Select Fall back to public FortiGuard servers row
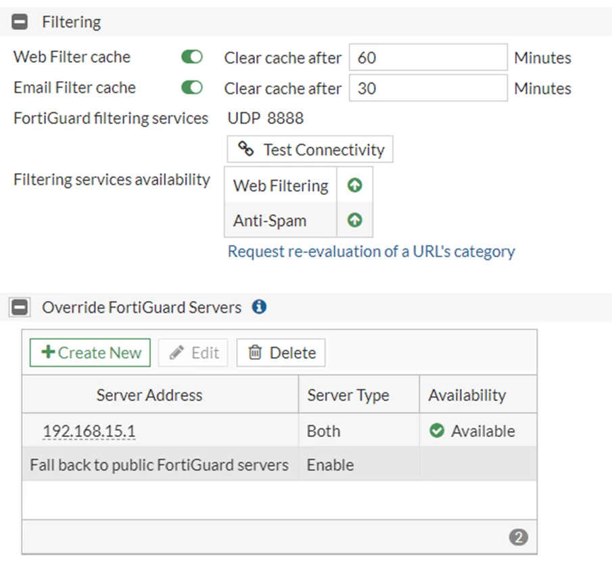The height and width of the screenshot is (571, 612). coord(279,464)
